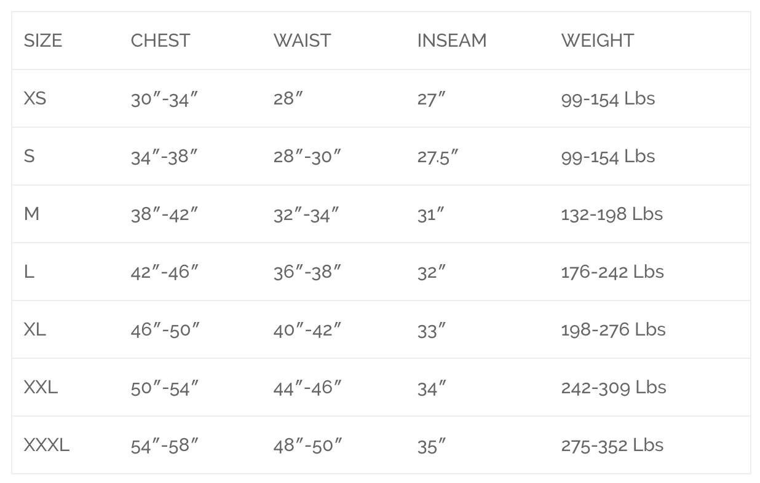Click the INSEAM column header
Screen dimensions: 760x483
[x=452, y=41]
